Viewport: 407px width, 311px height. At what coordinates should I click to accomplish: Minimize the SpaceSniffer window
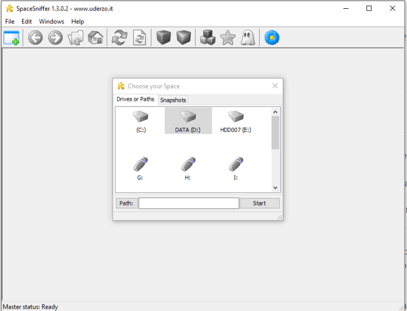346,9
